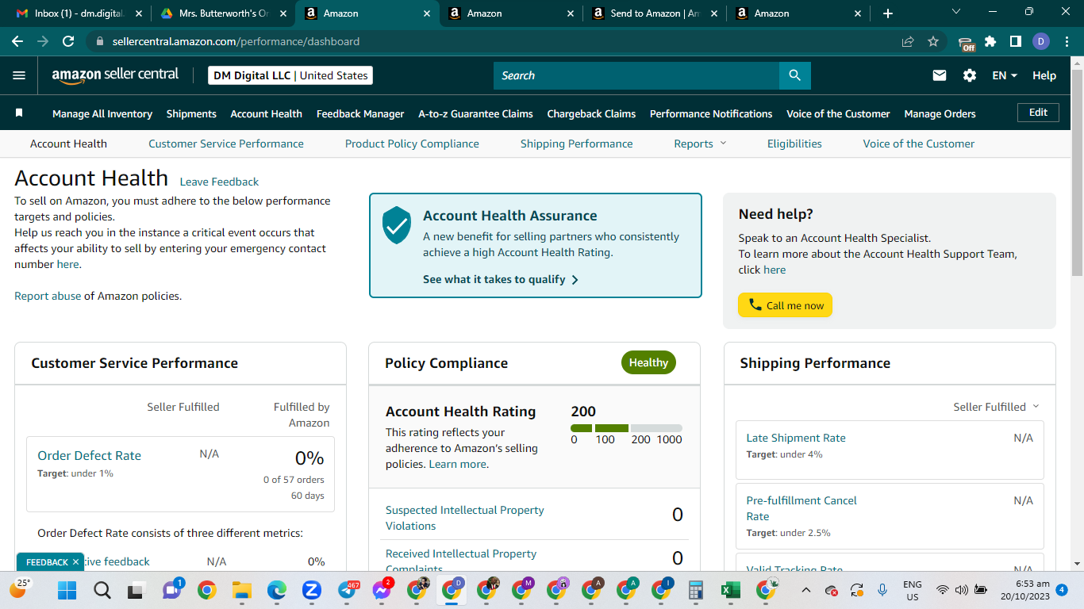Click the Account Health Rating progress bar
This screenshot has height=609, width=1084.
626,428
